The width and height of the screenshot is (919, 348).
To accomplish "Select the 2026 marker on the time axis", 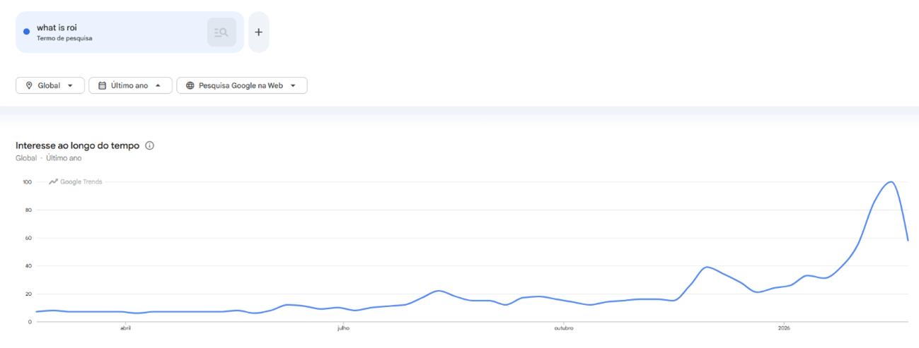I will pos(783,328).
